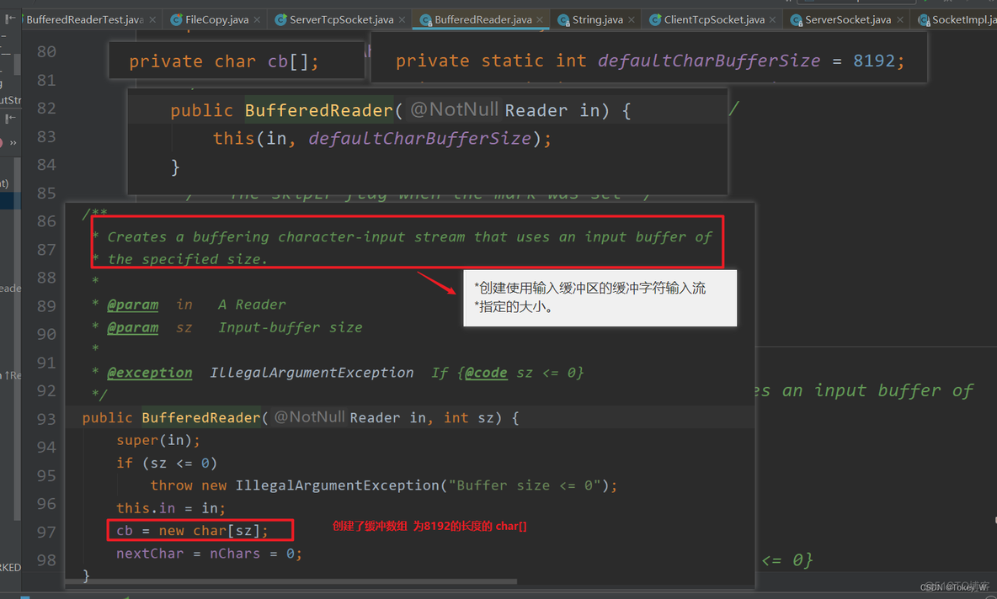Close the ServerSocket.java tab
Screen dimensions: 997x599
(899, 20)
